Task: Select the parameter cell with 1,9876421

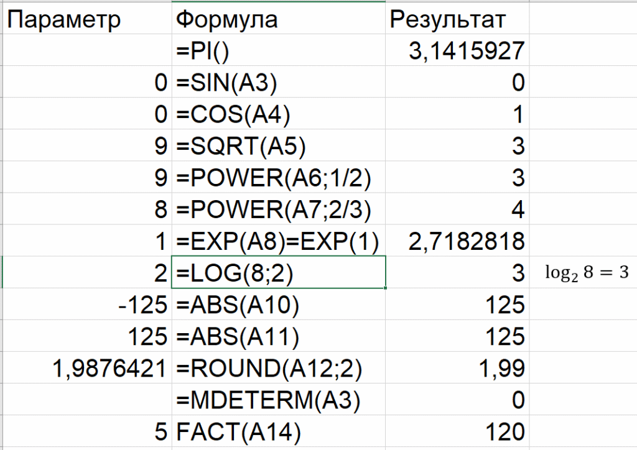Action: [86, 369]
